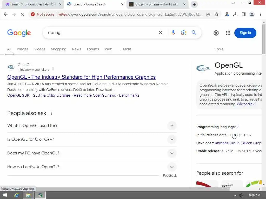Screen dimensions: 266x199
Task: Expand "Is OpenGL for C or C++?"
Action: pos(92,139)
